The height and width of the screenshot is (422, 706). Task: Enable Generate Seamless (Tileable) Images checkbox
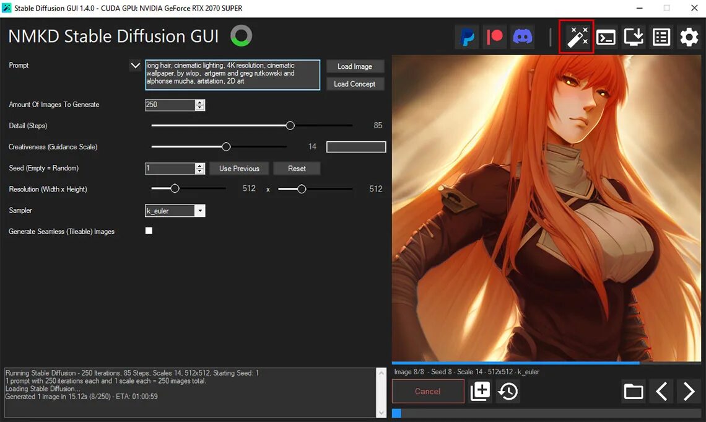point(149,231)
